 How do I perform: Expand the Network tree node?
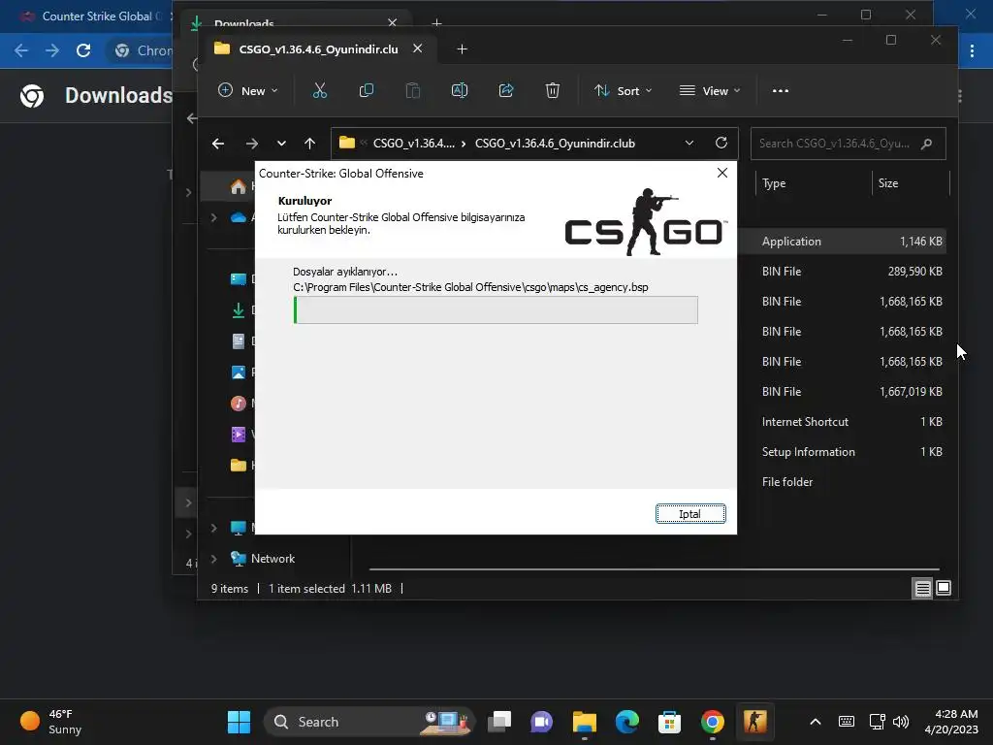214,558
